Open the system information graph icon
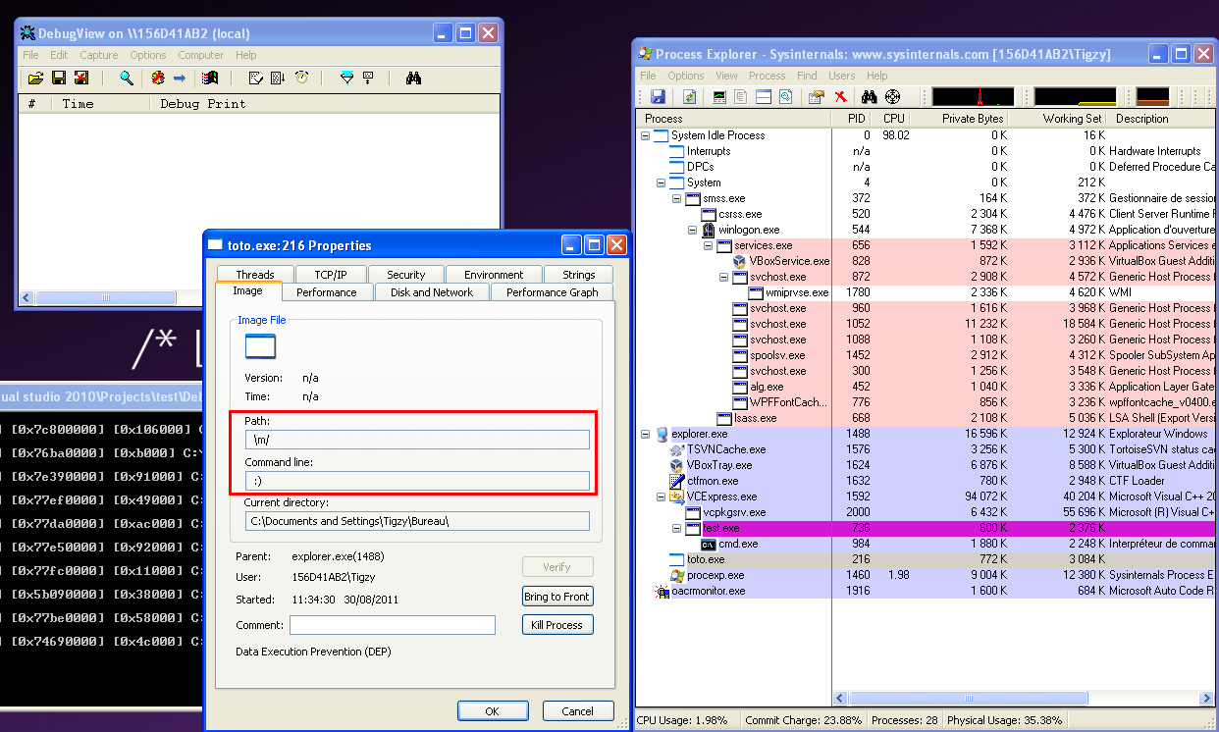Image resolution: width=1219 pixels, height=732 pixels. pos(719,96)
